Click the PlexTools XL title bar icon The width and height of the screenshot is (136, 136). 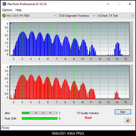coord(4,4)
